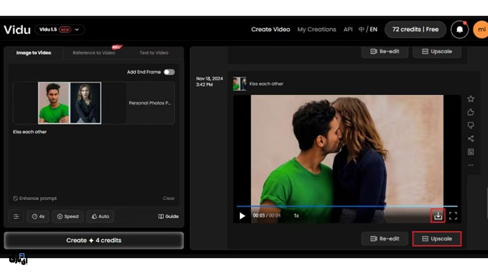Click the notification bell icon
The image size is (488, 274).
tap(459, 30)
